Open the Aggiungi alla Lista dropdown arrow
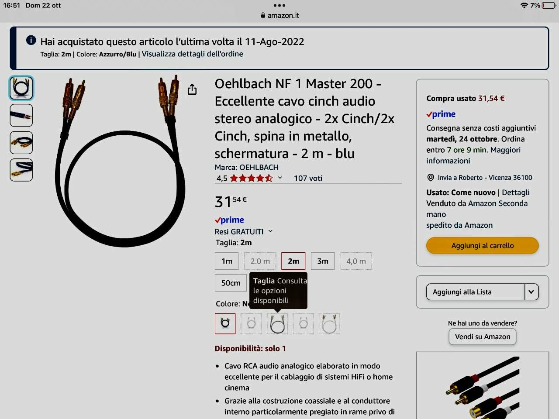This screenshot has height=419, width=559. 531,292
